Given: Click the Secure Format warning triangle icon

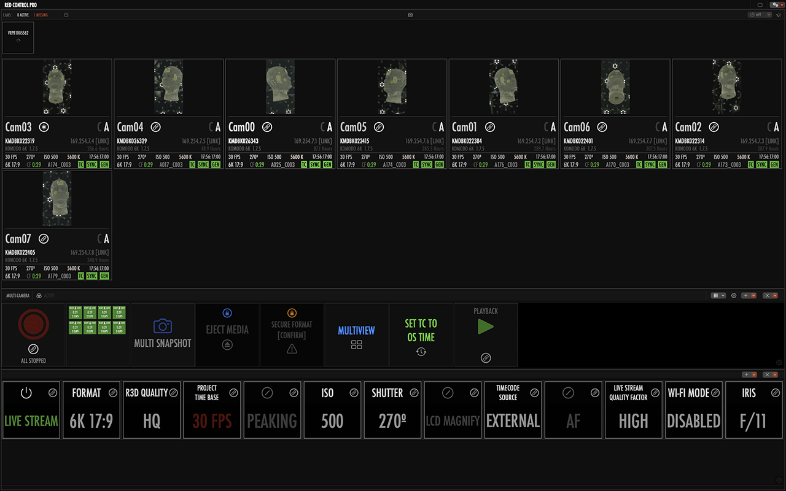Looking at the screenshot, I should pos(292,349).
